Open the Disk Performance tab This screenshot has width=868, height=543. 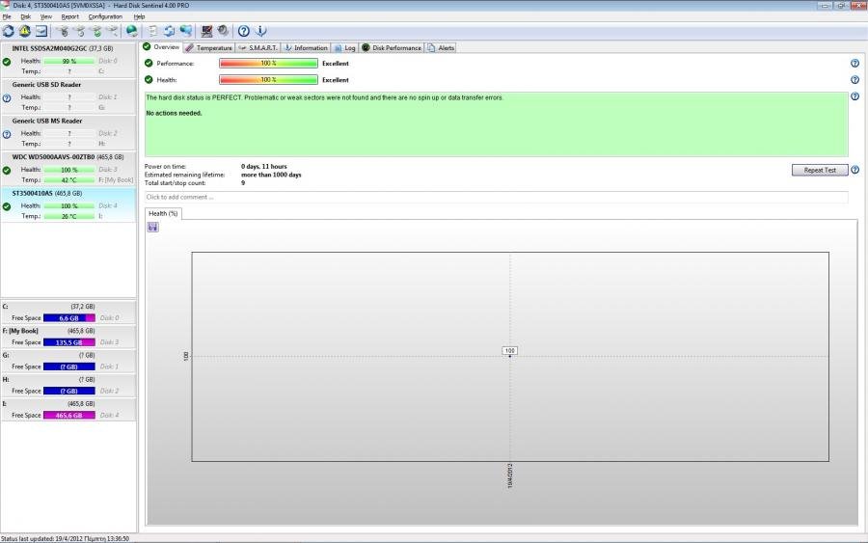(392, 47)
